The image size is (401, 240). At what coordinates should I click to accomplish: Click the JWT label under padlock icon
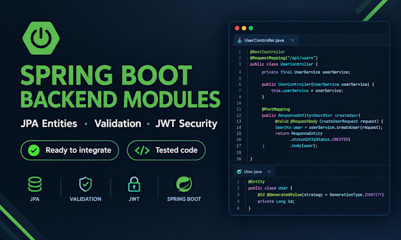134,199
